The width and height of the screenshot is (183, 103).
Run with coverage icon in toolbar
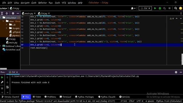[x=165, y=8]
